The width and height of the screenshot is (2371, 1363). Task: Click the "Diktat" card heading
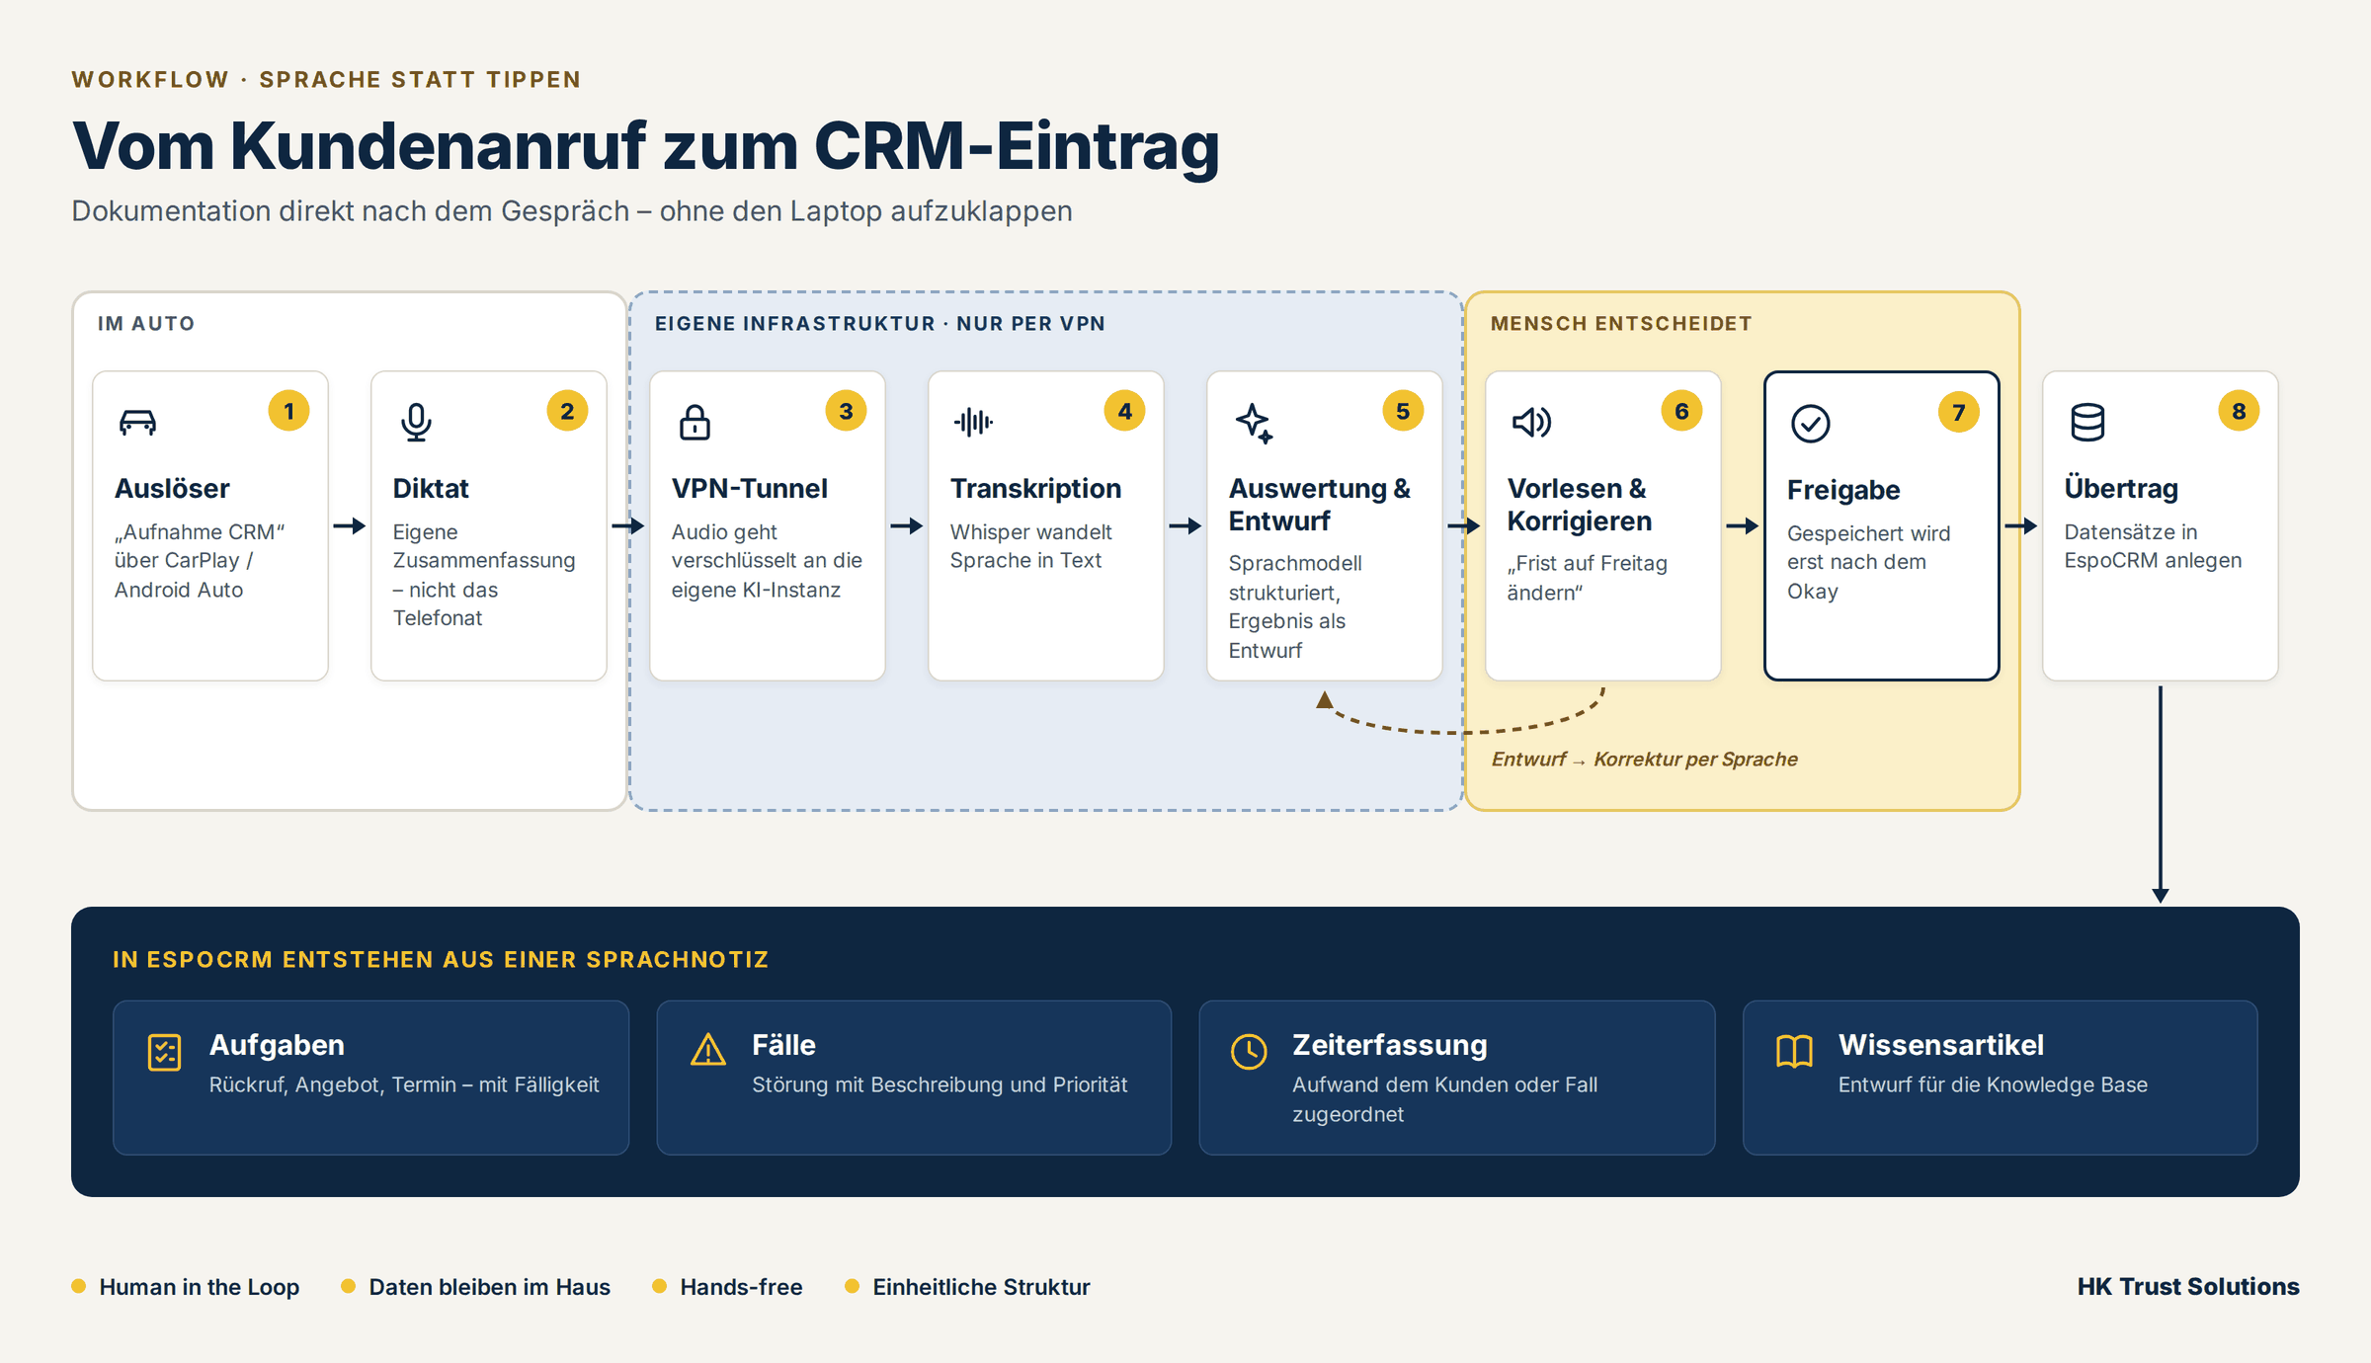pyautogui.click(x=431, y=488)
